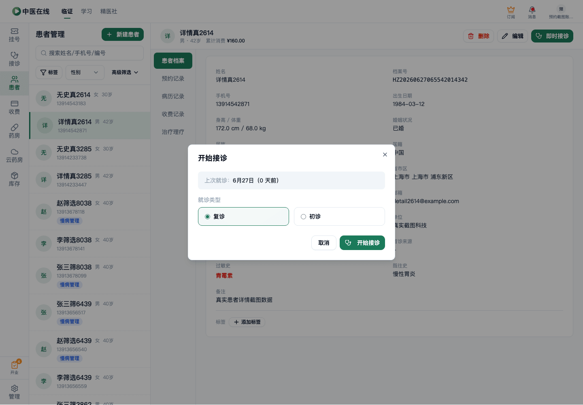The width and height of the screenshot is (583, 405).
Task: Click 慢病管理 tag under 张三筛8038
Action: click(70, 285)
